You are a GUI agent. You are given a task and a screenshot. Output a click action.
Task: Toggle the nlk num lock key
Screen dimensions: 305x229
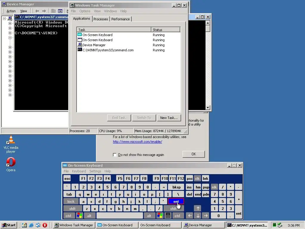(x=214, y=187)
